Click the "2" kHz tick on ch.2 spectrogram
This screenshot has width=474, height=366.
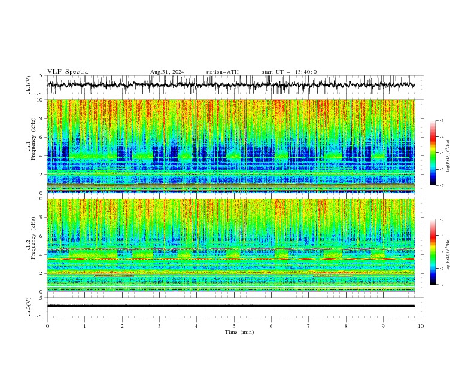tap(42, 273)
